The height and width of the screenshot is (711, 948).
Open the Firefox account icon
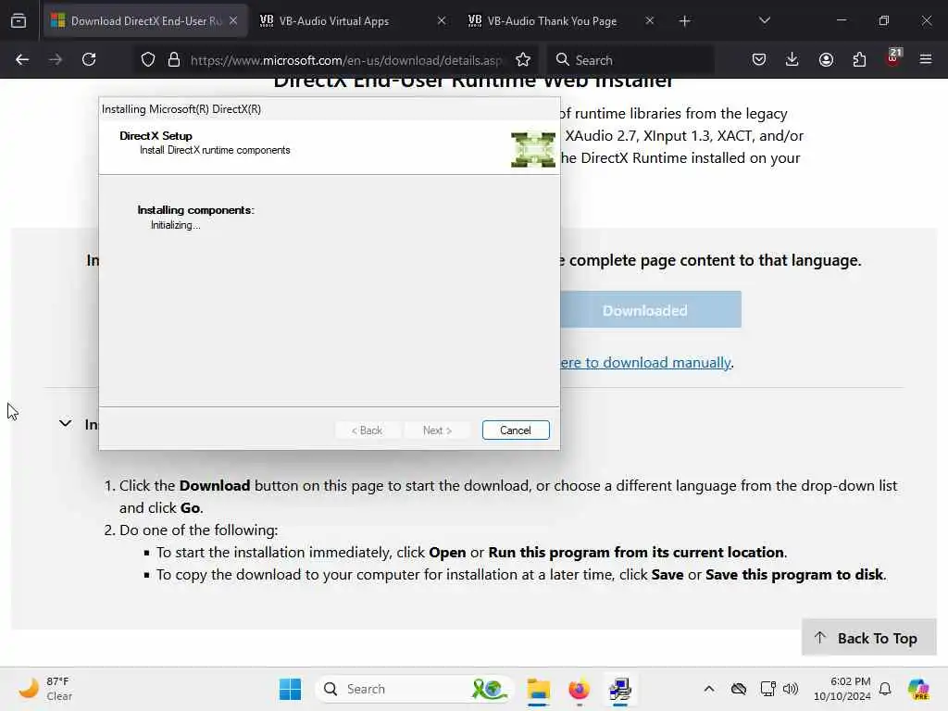[826, 59]
